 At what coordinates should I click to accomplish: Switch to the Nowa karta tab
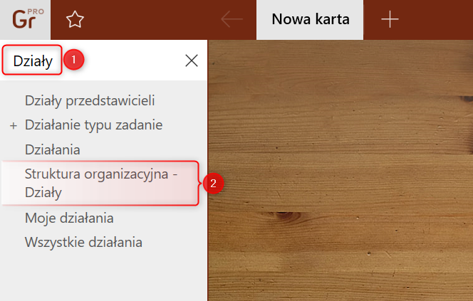pyautogui.click(x=310, y=20)
